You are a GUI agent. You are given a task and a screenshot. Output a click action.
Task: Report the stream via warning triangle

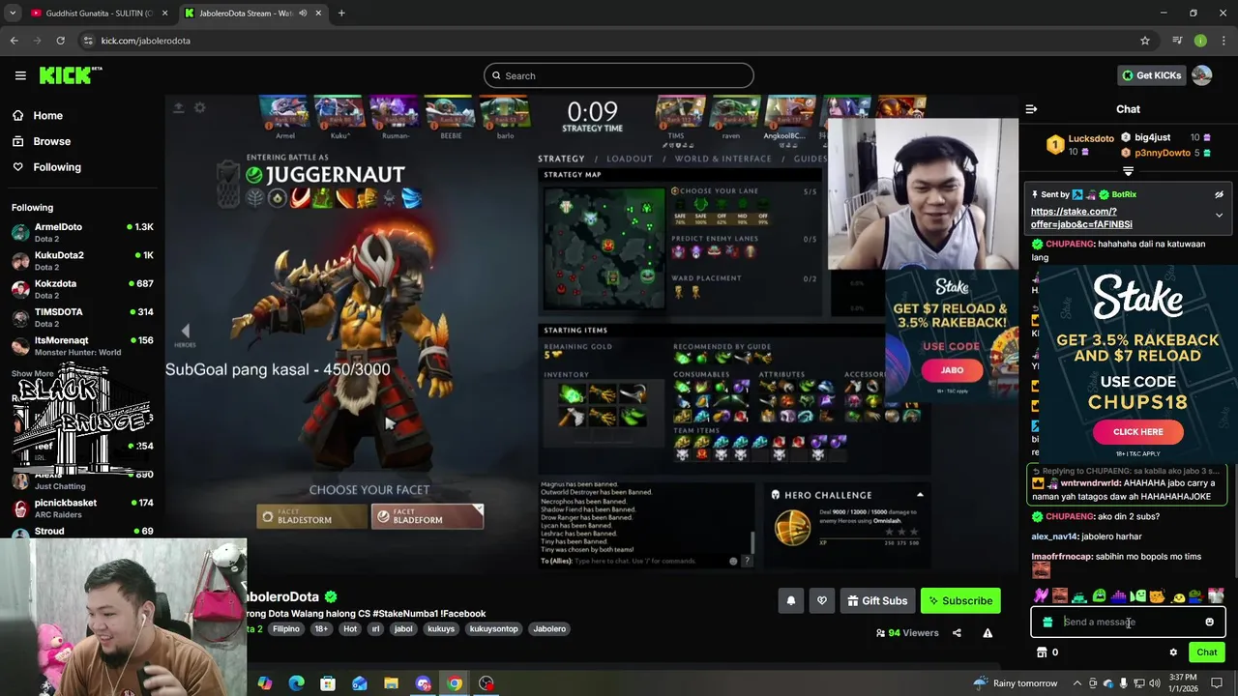coord(987,633)
